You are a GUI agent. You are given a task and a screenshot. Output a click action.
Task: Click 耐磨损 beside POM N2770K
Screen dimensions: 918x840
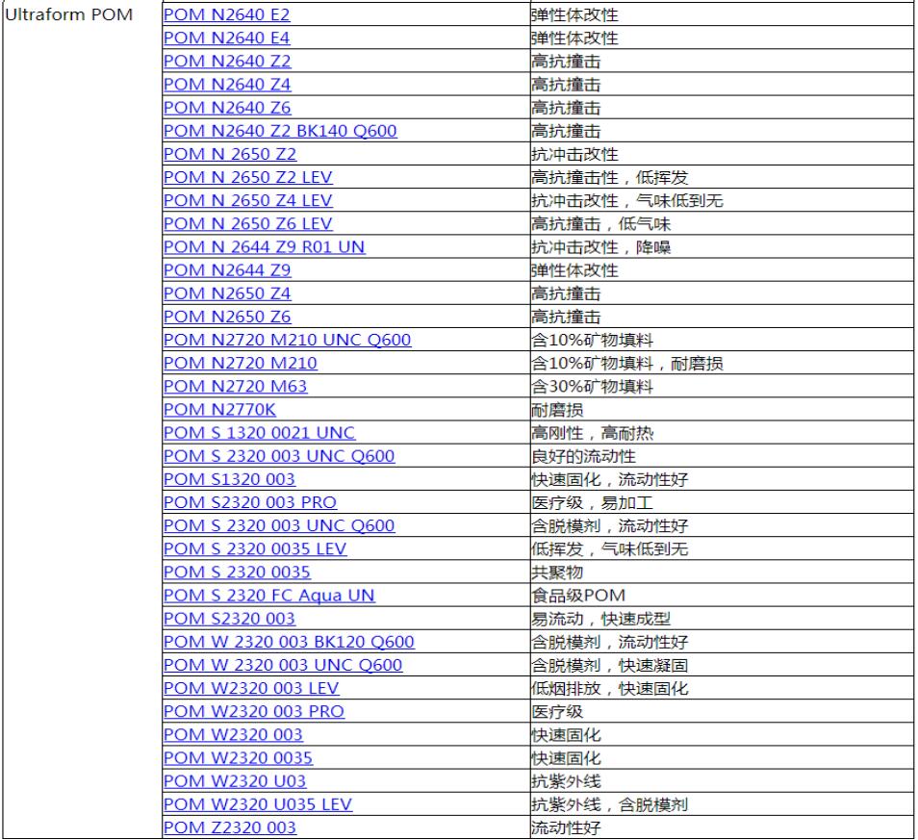[x=557, y=410]
